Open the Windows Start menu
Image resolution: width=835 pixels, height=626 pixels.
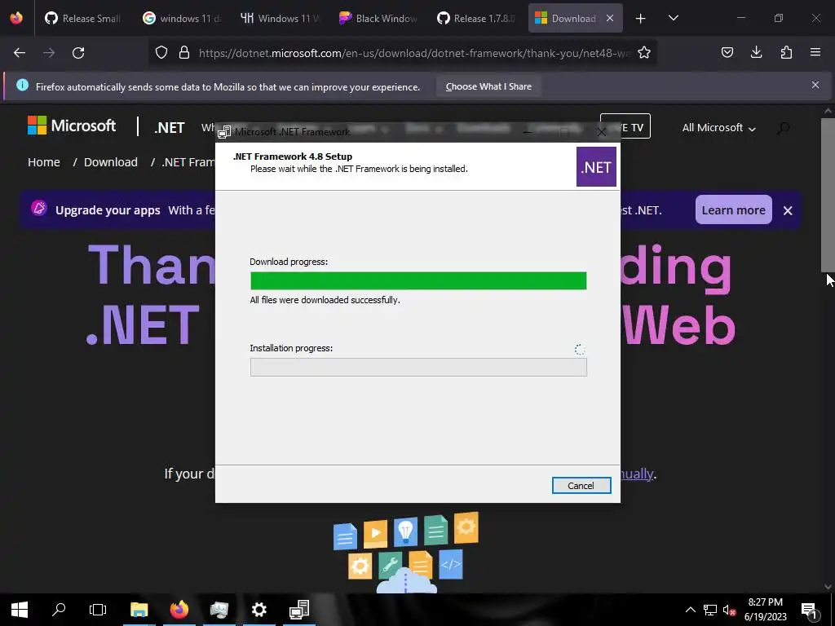point(20,610)
